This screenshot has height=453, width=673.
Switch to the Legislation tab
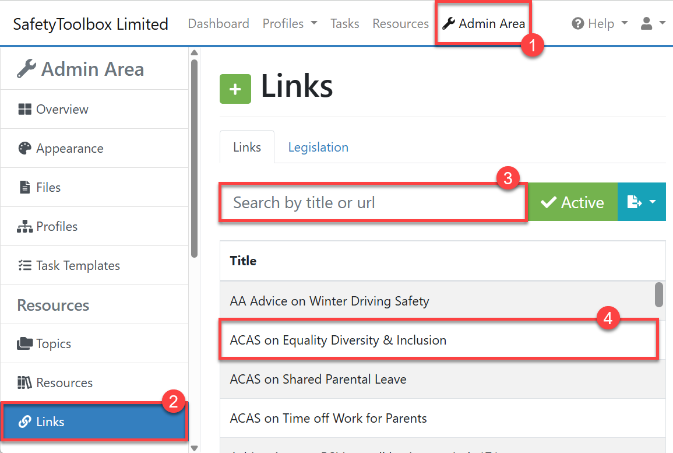[318, 148]
